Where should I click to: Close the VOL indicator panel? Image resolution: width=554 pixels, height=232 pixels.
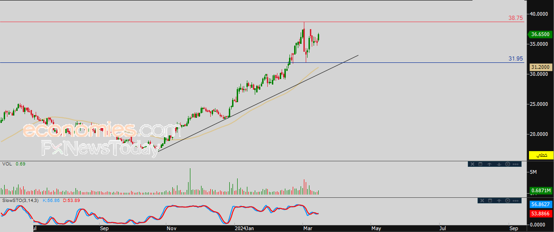tap(472, 164)
